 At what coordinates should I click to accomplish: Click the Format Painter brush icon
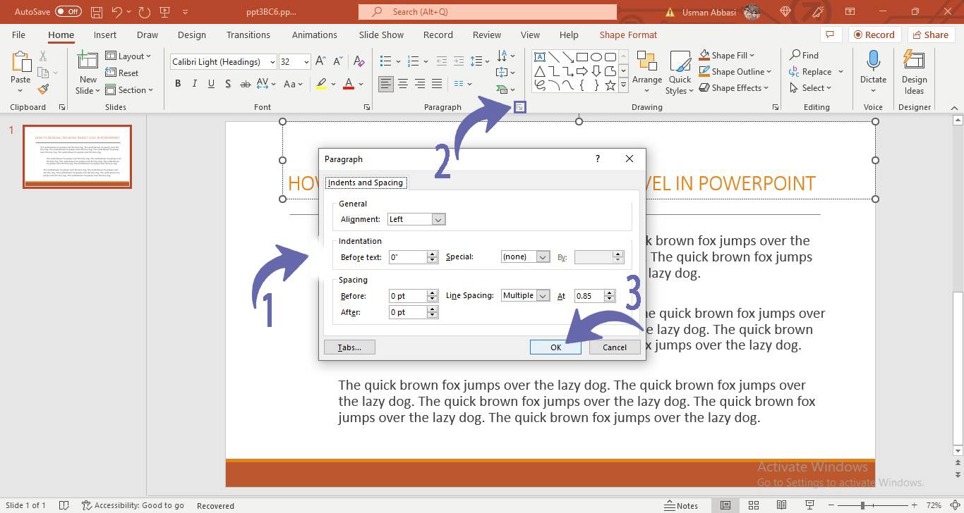43,89
